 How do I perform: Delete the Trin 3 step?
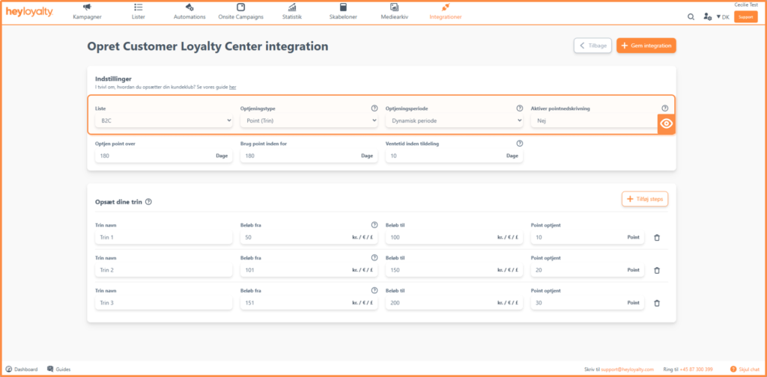[657, 303]
